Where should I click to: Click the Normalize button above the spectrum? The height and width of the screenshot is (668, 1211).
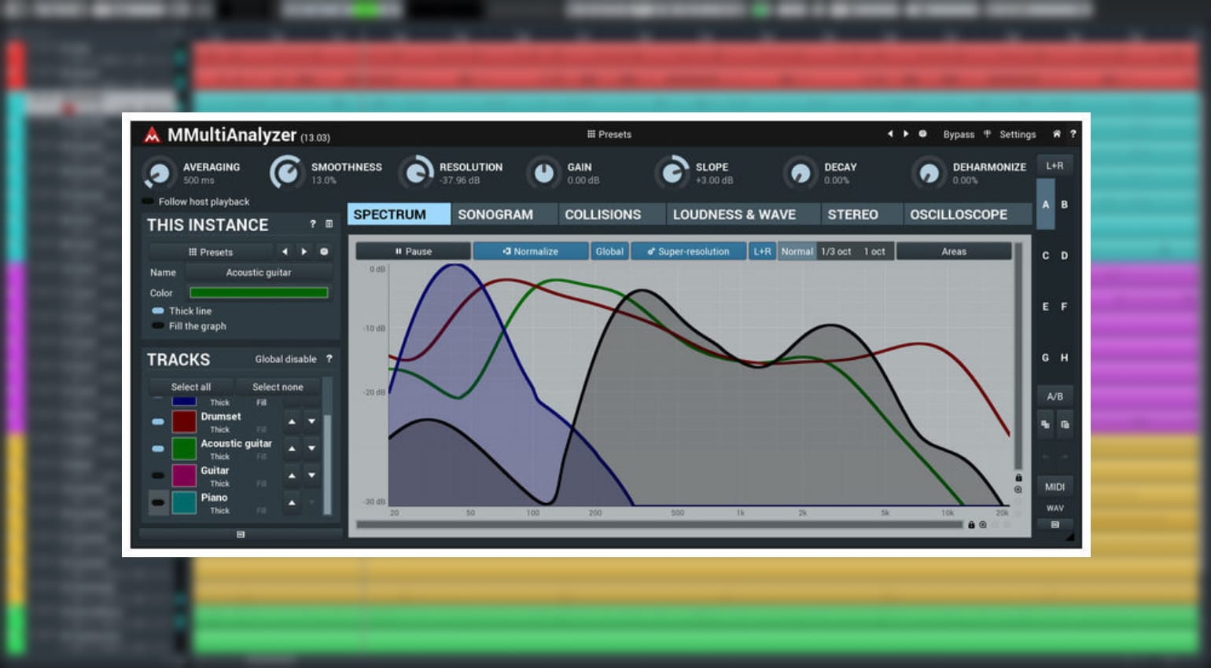(x=531, y=251)
